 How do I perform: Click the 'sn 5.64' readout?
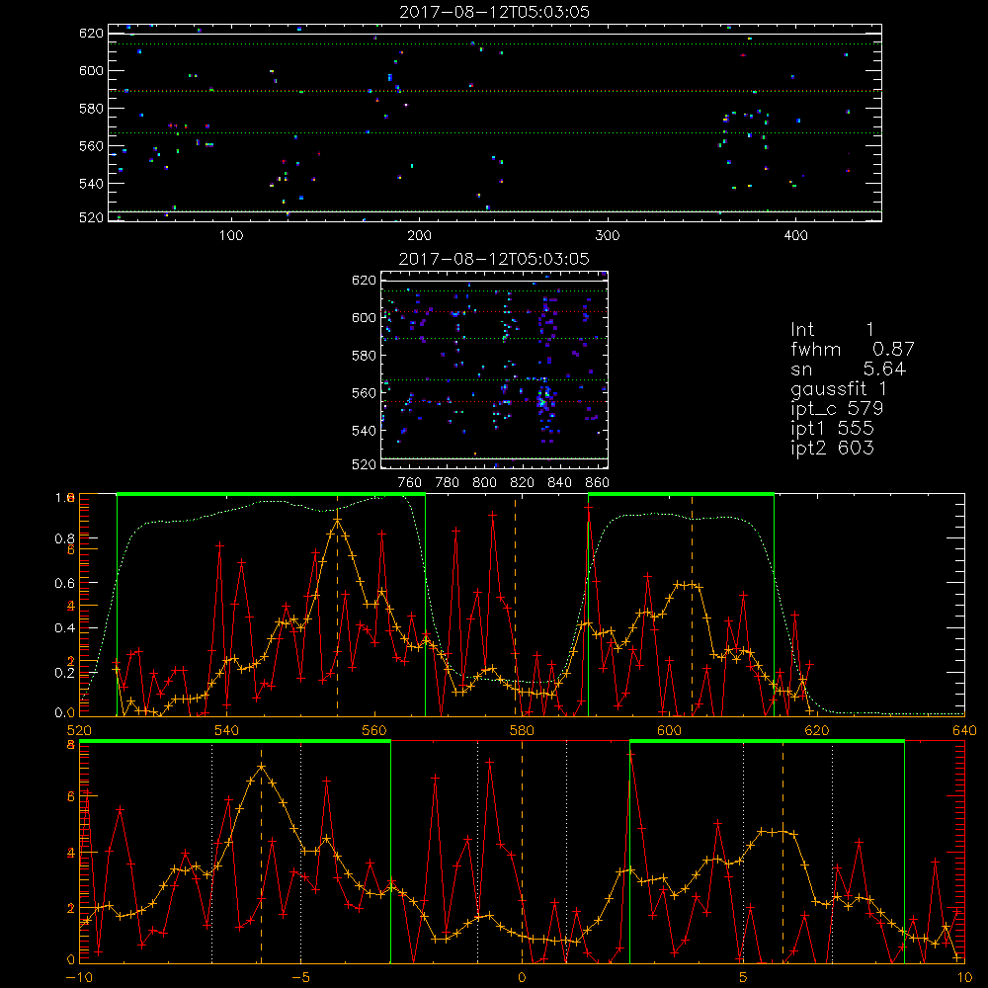coord(848,369)
